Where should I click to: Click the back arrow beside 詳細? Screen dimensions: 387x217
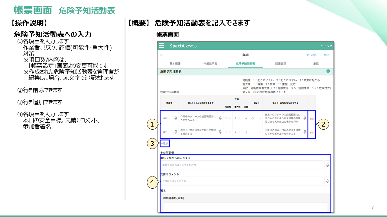tap(161, 55)
